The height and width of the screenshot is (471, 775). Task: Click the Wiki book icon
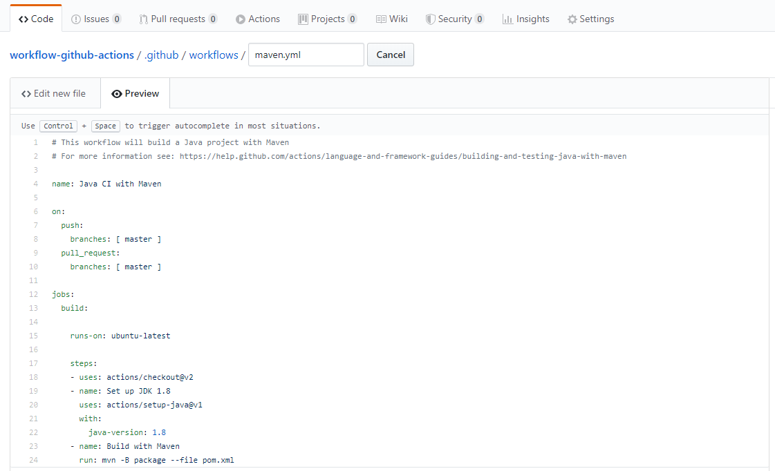click(381, 19)
